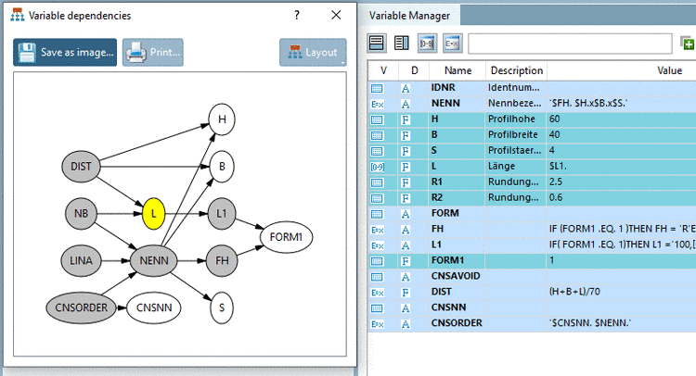Image resolution: width=696 pixels, height=376 pixels.
Task: Sort by the Name column header
Action: (458, 70)
